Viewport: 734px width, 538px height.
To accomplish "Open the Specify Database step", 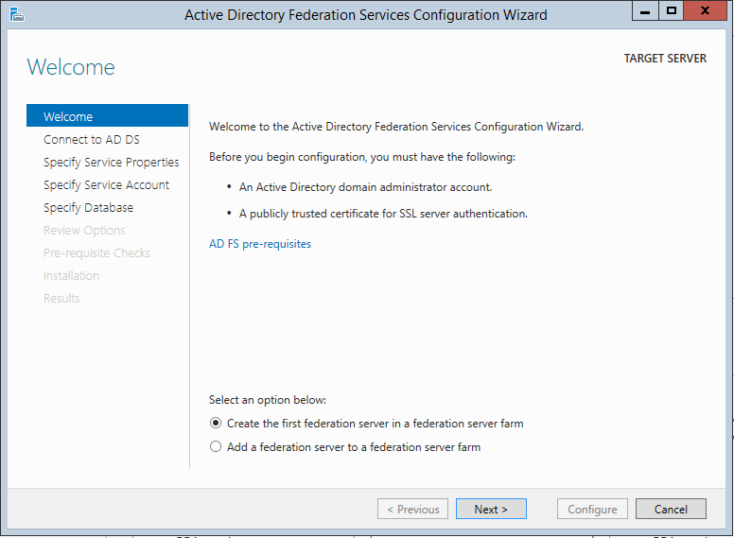I will click(x=88, y=208).
